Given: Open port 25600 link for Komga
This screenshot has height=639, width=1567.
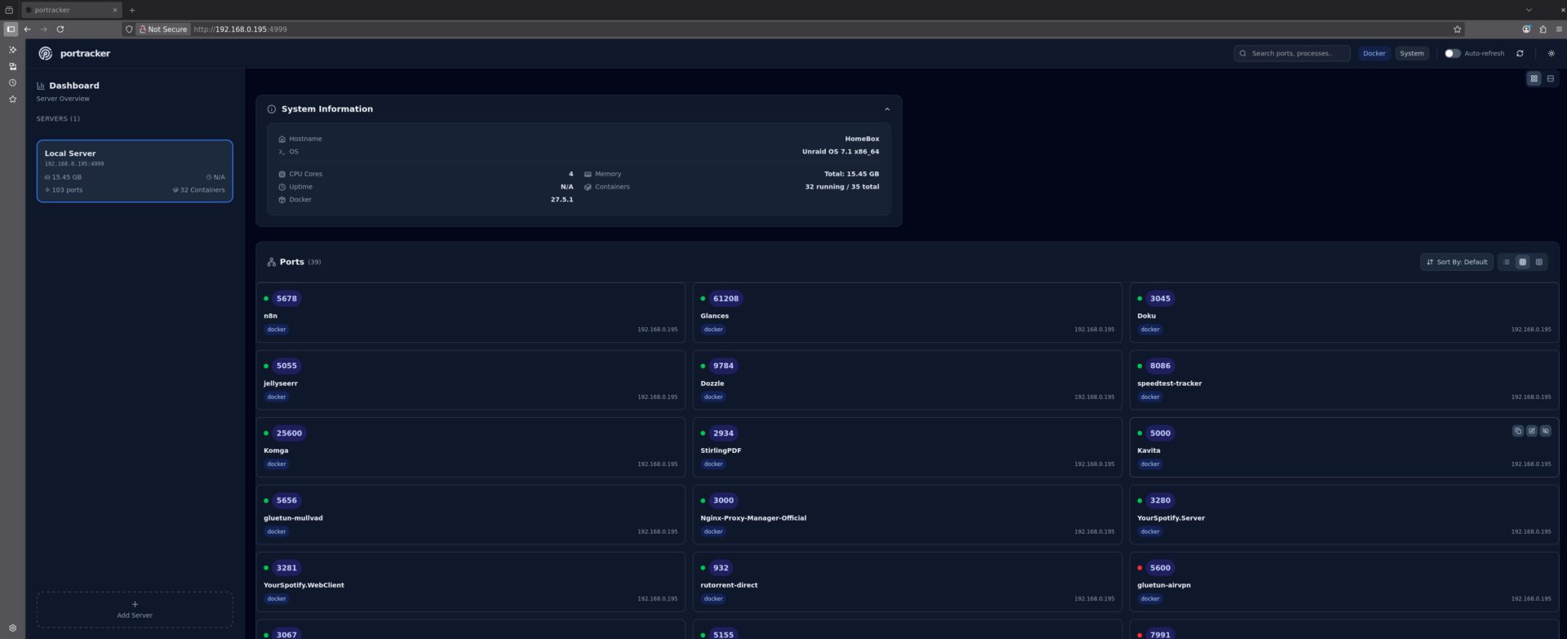Looking at the screenshot, I should [289, 433].
